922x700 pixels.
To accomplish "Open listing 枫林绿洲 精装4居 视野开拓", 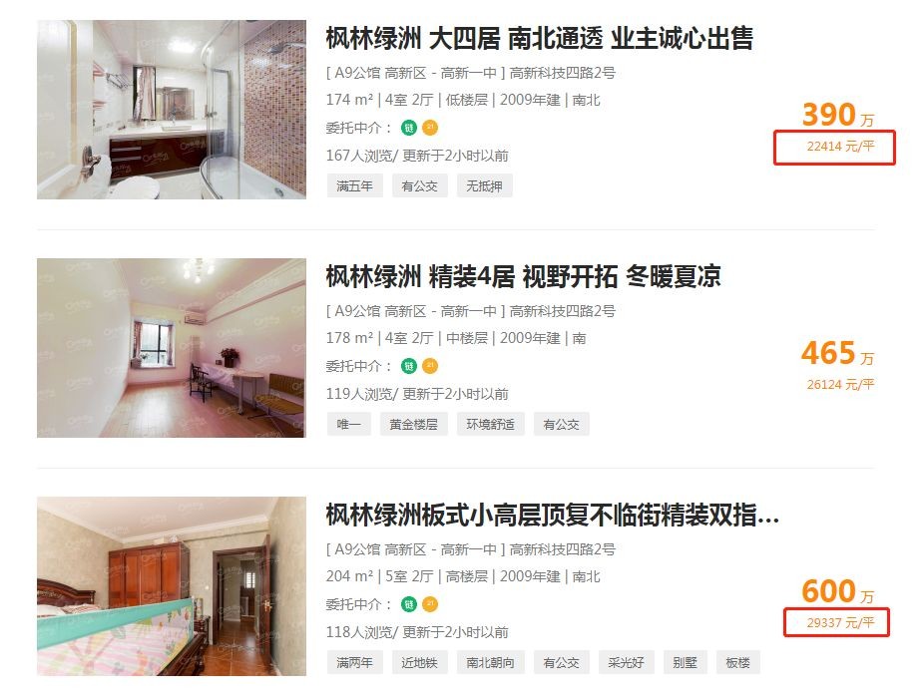I will pos(523,277).
